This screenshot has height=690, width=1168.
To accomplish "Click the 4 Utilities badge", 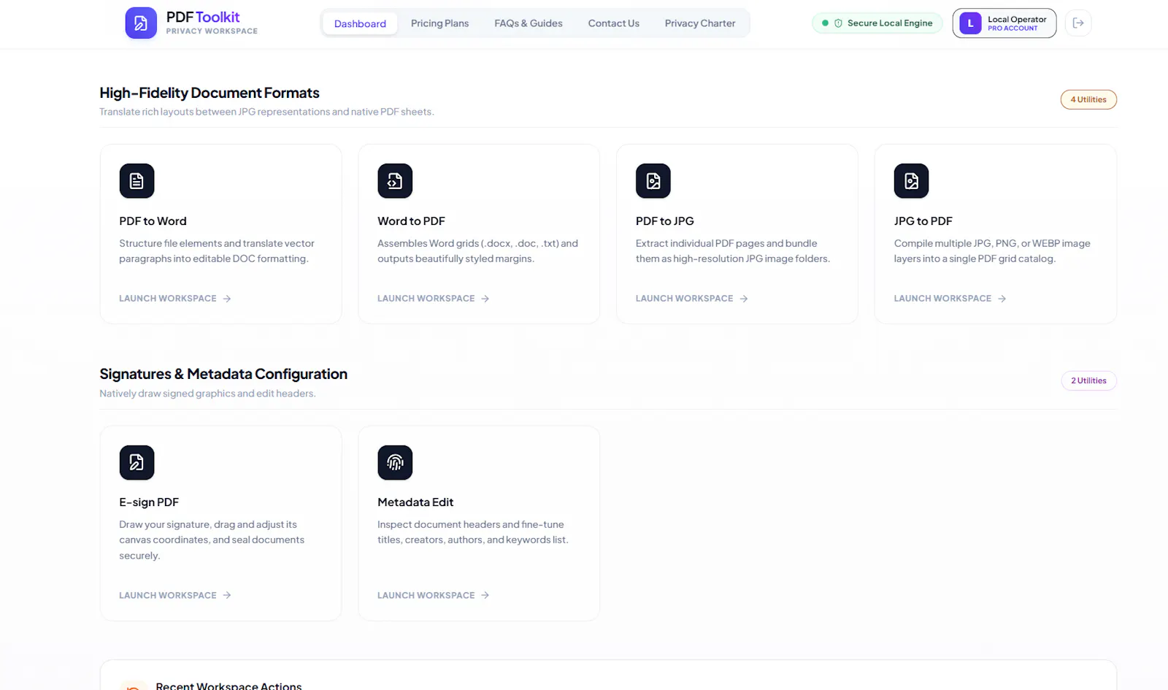I will point(1088,99).
